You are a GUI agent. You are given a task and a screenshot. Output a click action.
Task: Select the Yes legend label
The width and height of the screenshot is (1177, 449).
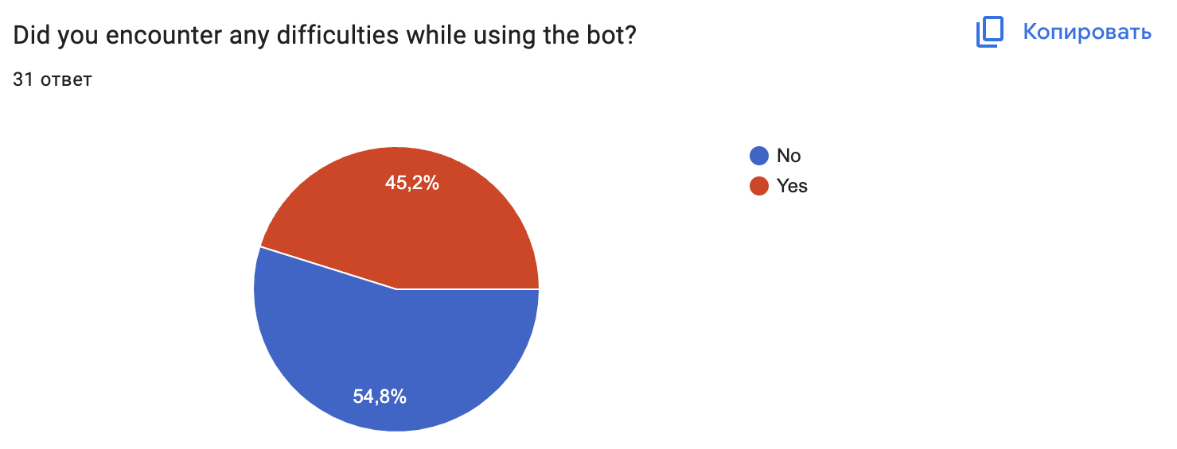[792, 186]
